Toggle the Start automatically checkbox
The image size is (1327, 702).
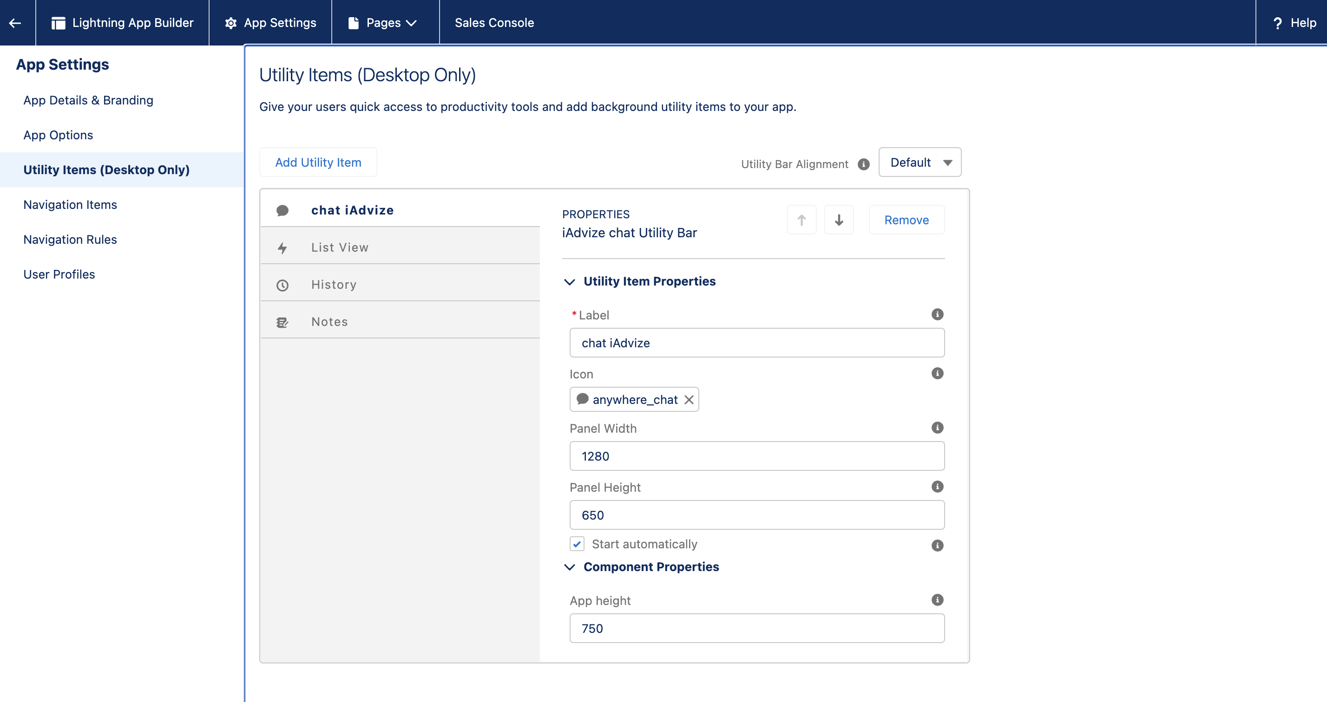(x=577, y=544)
